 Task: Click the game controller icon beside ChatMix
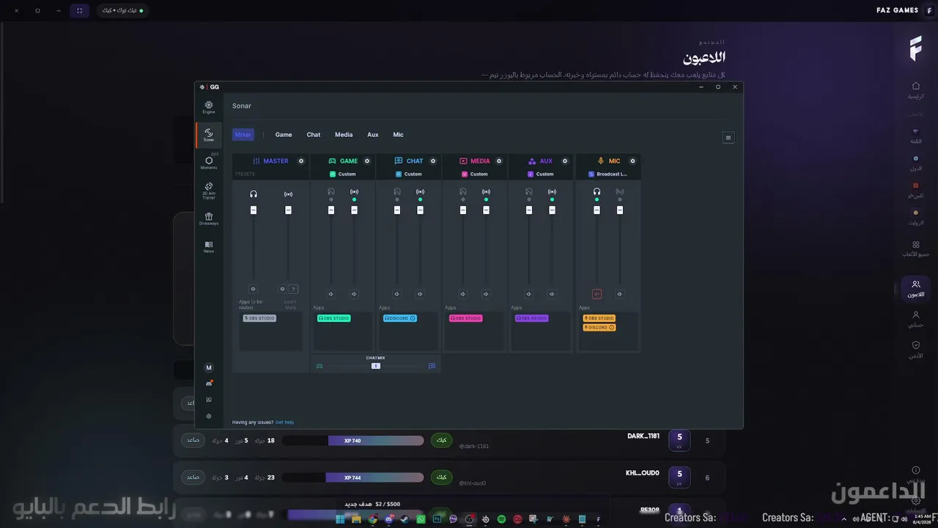[320, 366]
